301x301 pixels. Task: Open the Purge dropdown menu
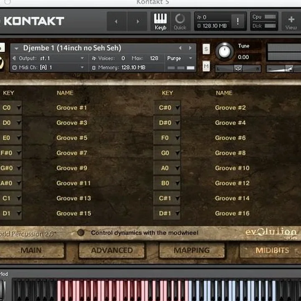pos(180,58)
